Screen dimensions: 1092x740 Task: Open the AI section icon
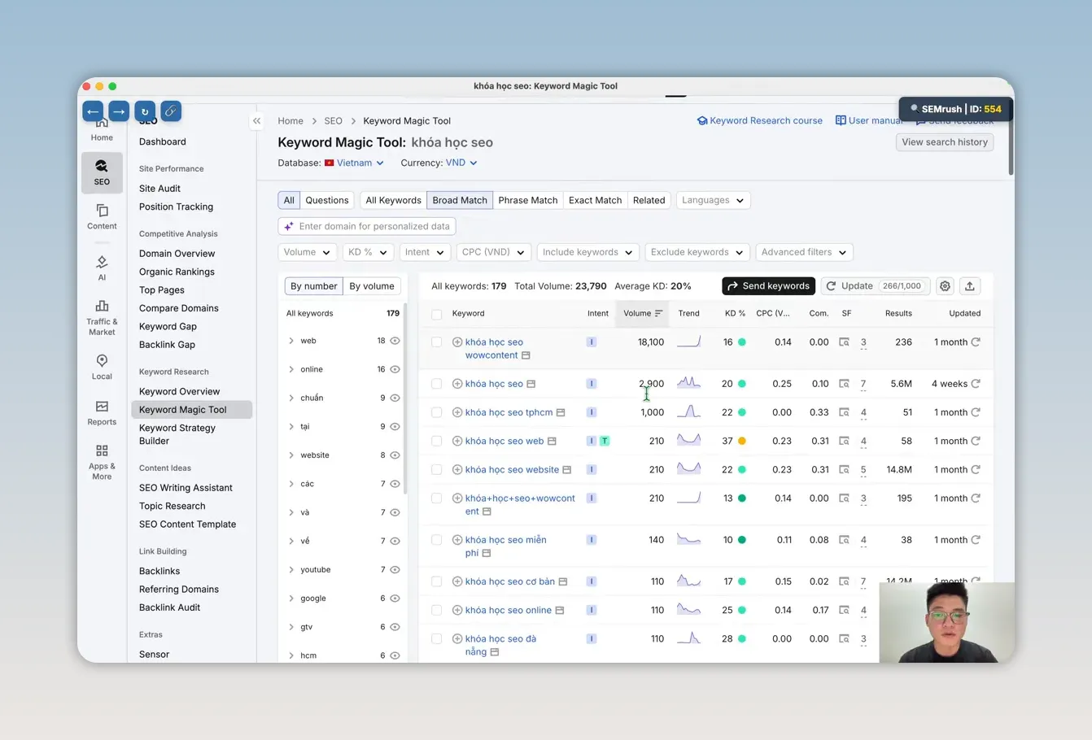point(102,268)
